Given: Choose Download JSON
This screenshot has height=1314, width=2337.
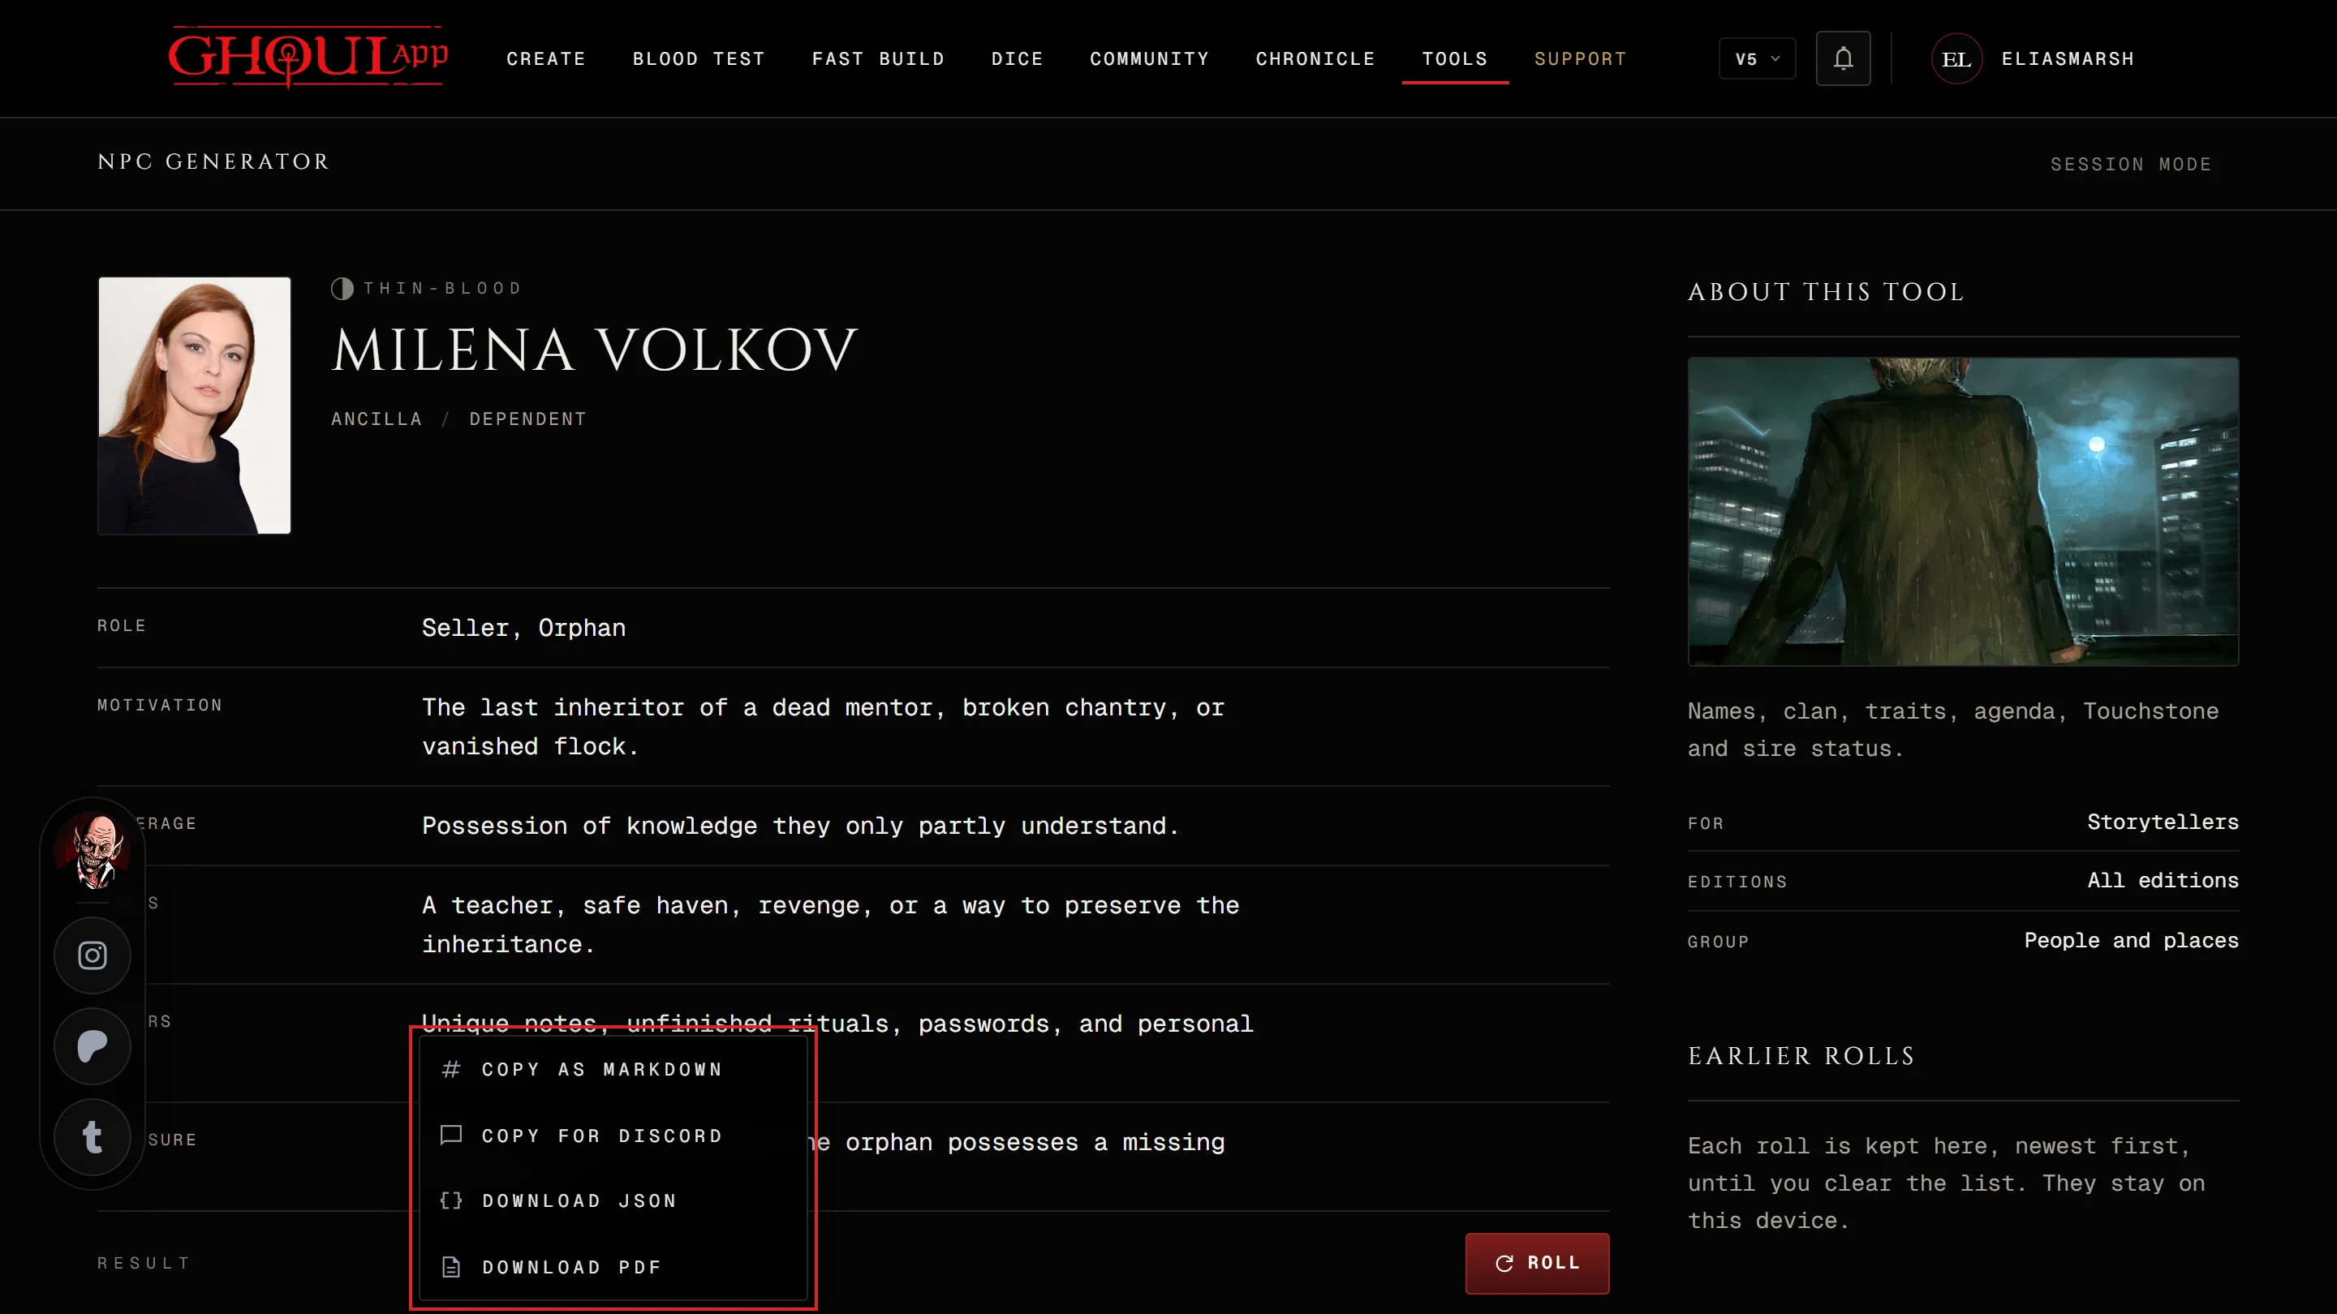Looking at the screenshot, I should pos(613,1200).
